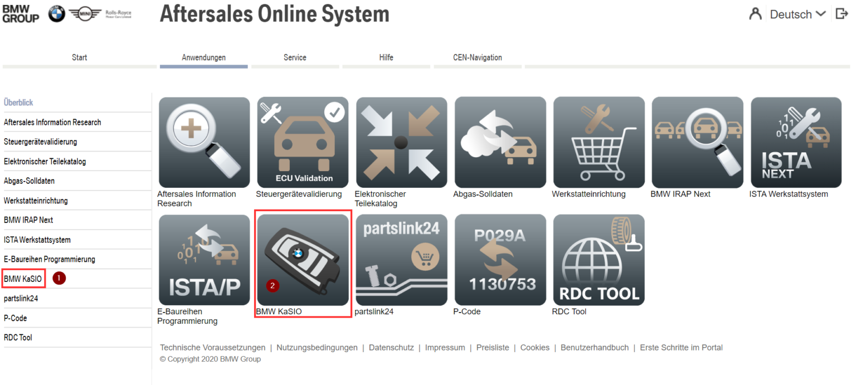Viewport: 856px width, 385px height.
Task: Open the CEN-Navigation tab
Action: [x=477, y=57]
